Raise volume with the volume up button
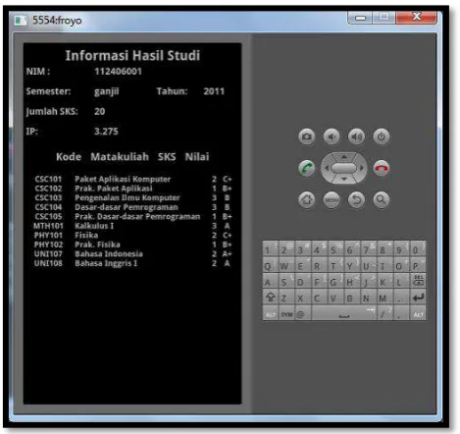Screen dimensions: 460x434 pyautogui.click(x=356, y=136)
